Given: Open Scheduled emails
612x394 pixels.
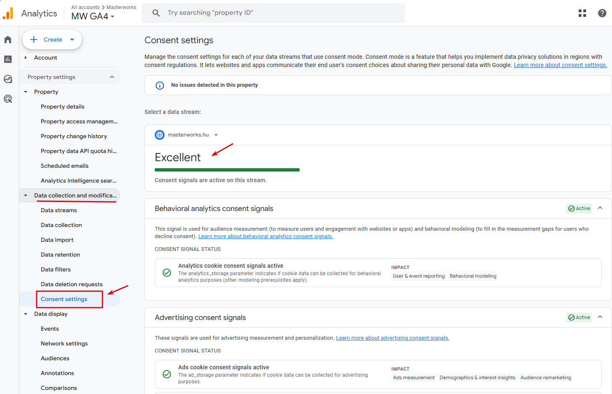Looking at the screenshot, I should pyautogui.click(x=65, y=166).
